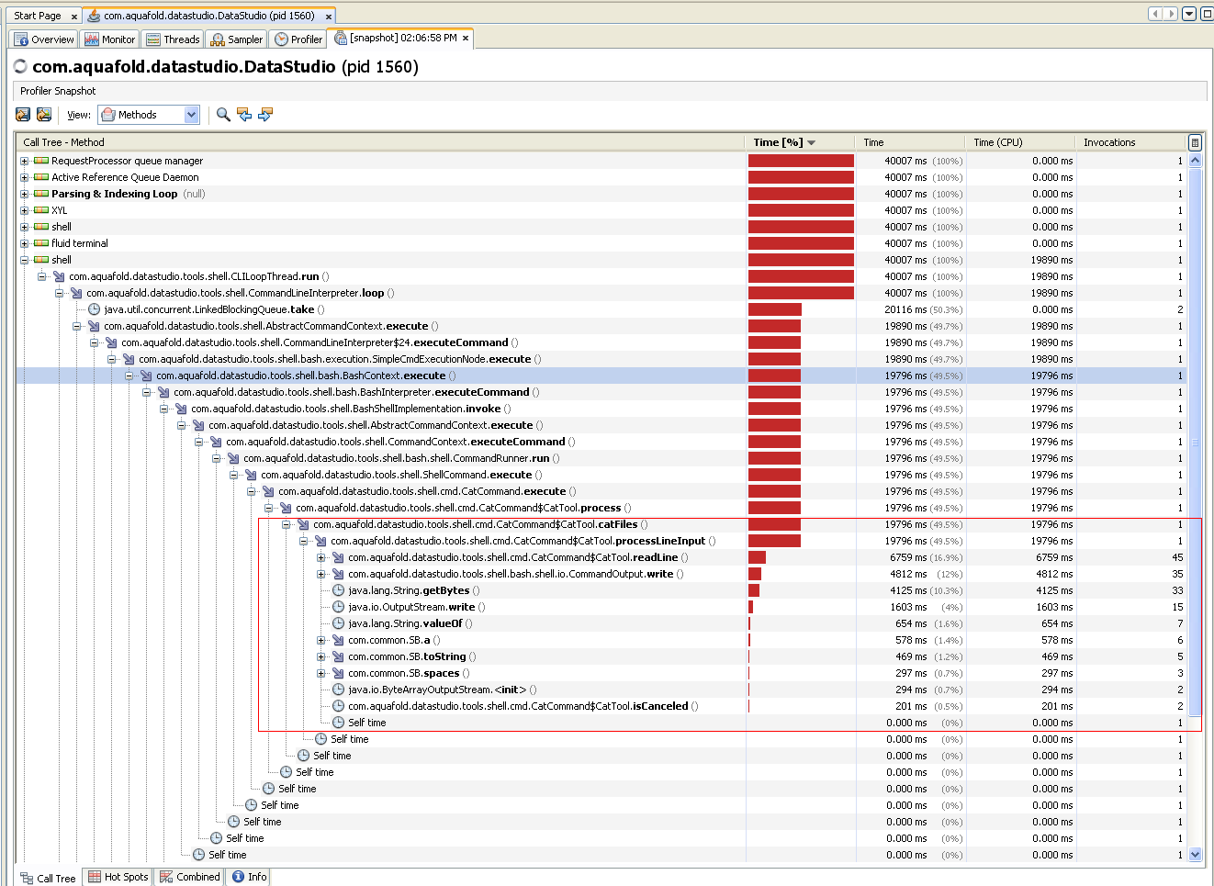Click the 20116 ms time value
1214x886 pixels.
[905, 309]
